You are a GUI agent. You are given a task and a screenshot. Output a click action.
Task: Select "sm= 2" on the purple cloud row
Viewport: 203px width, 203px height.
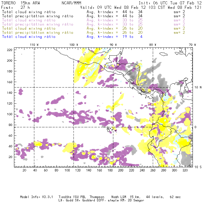pos(179,20)
